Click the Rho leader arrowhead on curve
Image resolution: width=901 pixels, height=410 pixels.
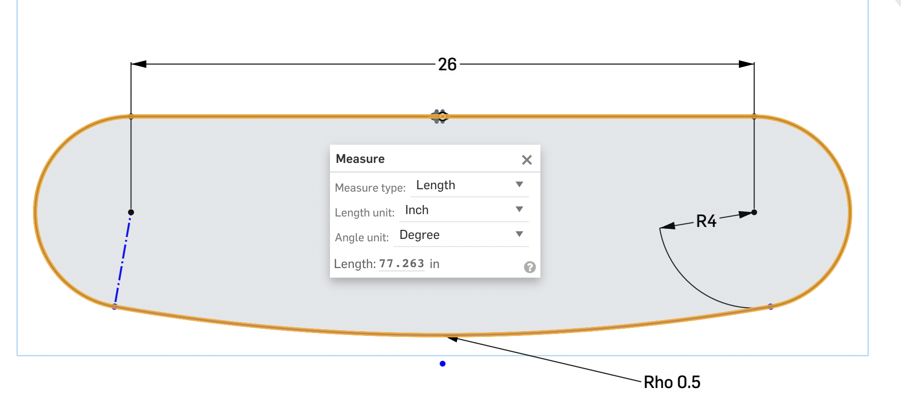pyautogui.click(x=453, y=339)
